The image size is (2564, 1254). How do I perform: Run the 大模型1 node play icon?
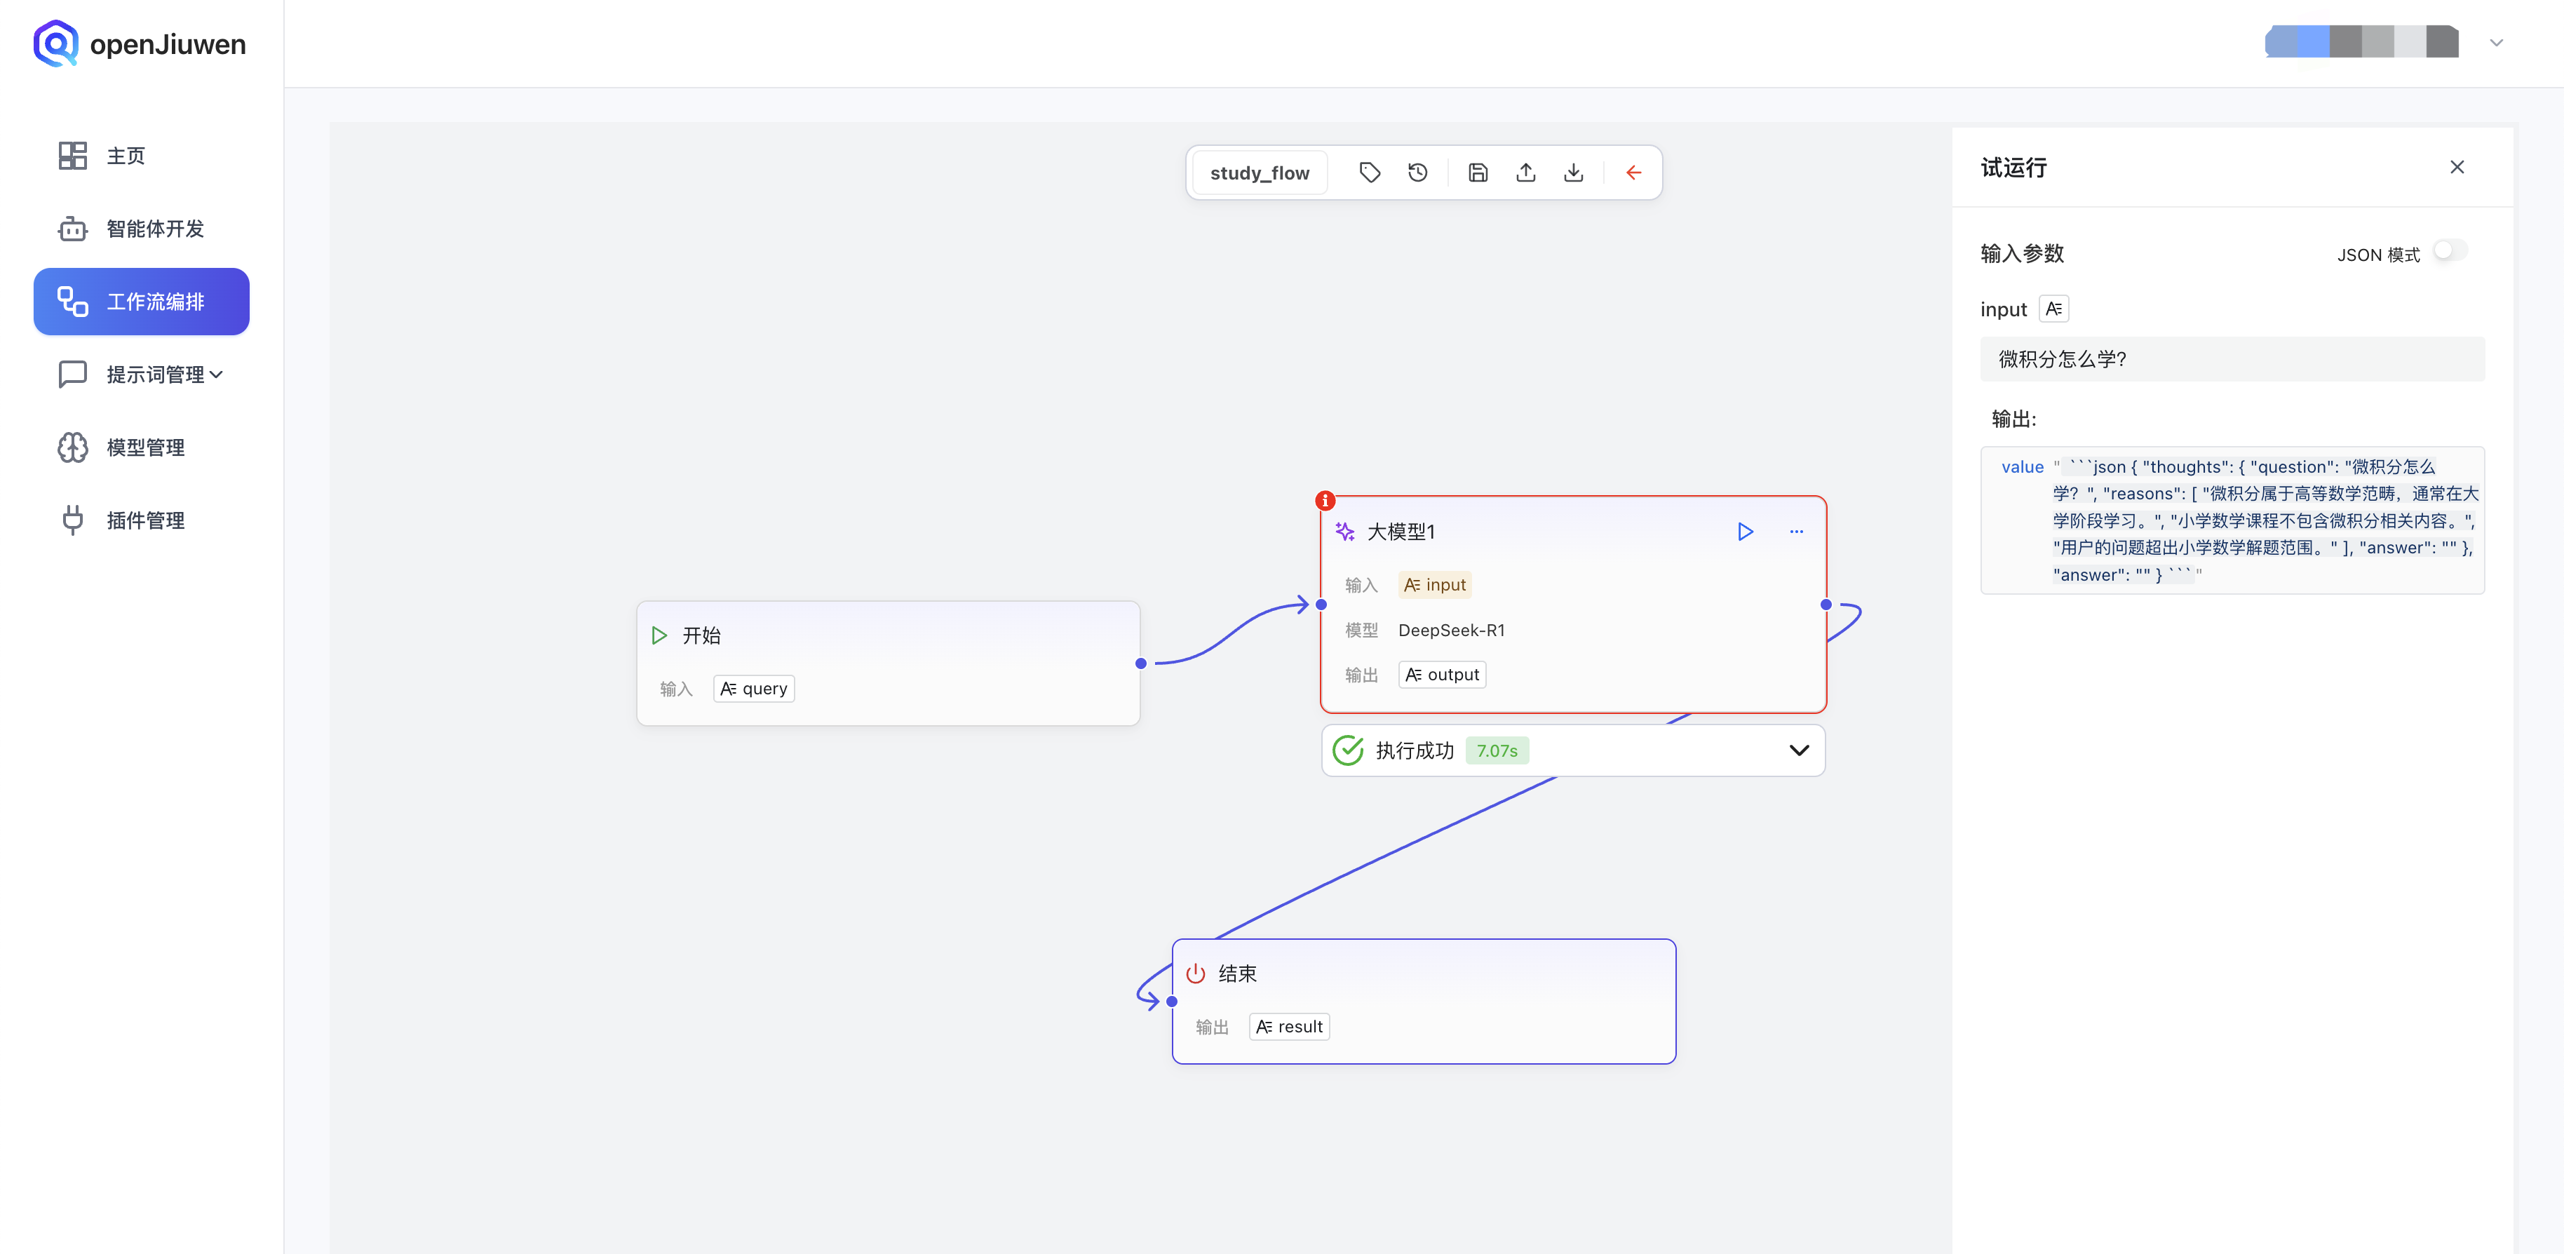coord(1745,532)
